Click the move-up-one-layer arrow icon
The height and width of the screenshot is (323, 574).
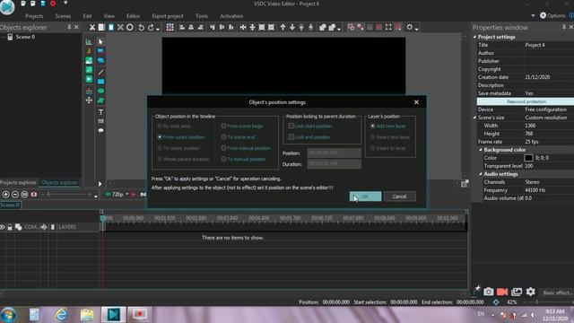click(283, 28)
